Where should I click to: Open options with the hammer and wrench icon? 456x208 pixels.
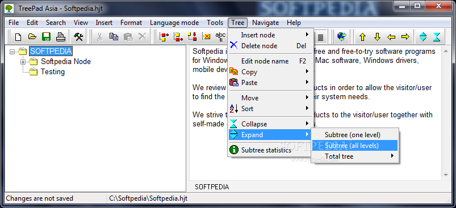[78, 37]
